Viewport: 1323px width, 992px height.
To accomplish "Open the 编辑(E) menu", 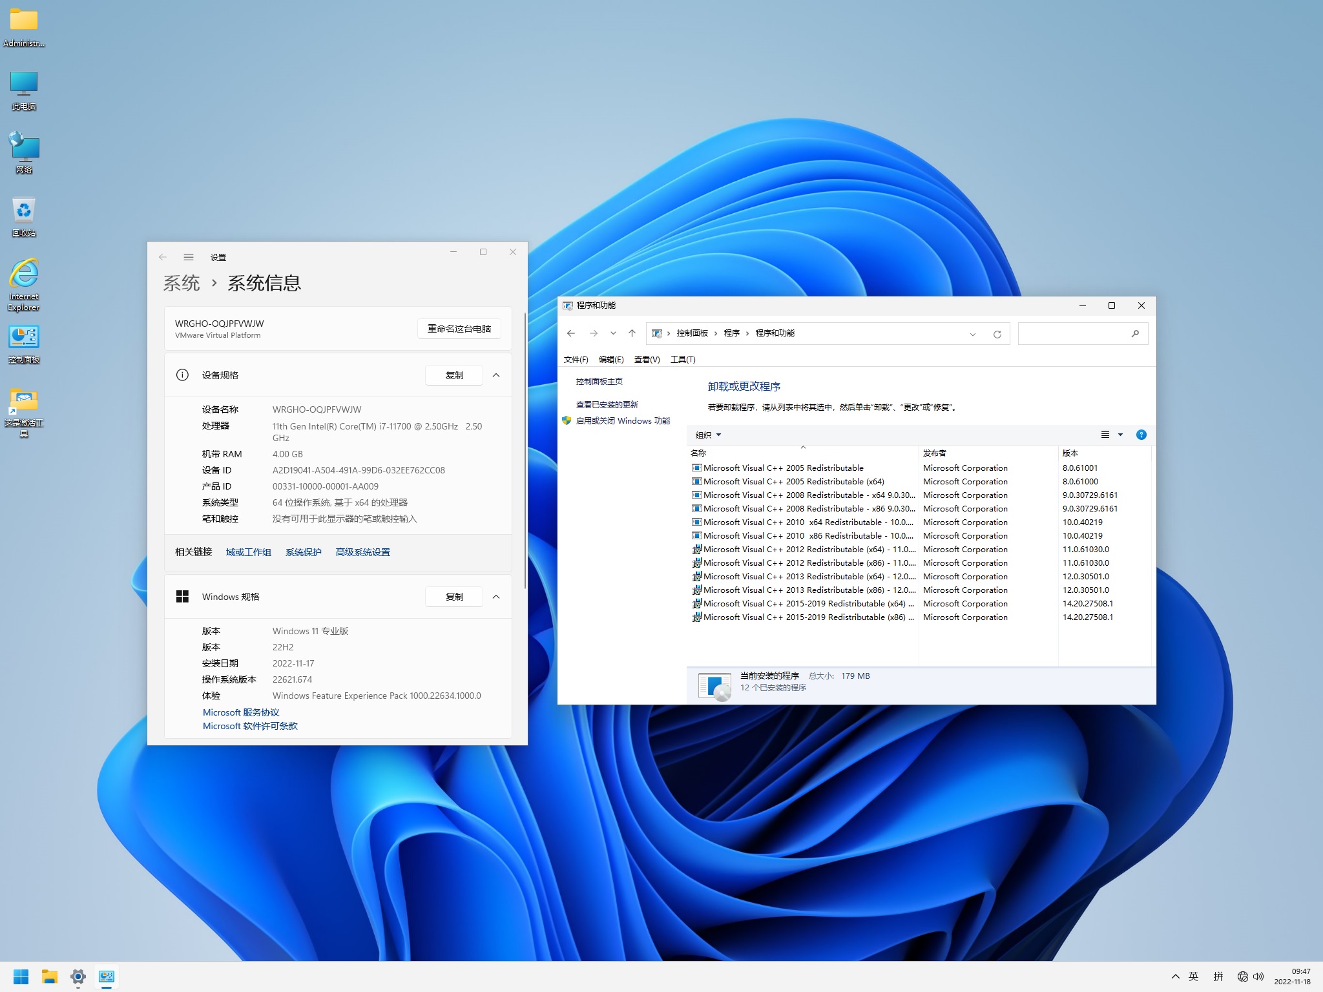I will [x=611, y=360].
